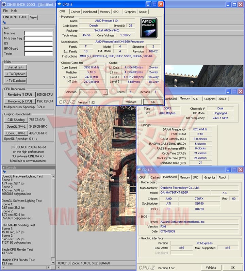The width and height of the screenshot is (245, 271).
Task: Click the console scrollbar up arrow
Action: coord(53,176)
